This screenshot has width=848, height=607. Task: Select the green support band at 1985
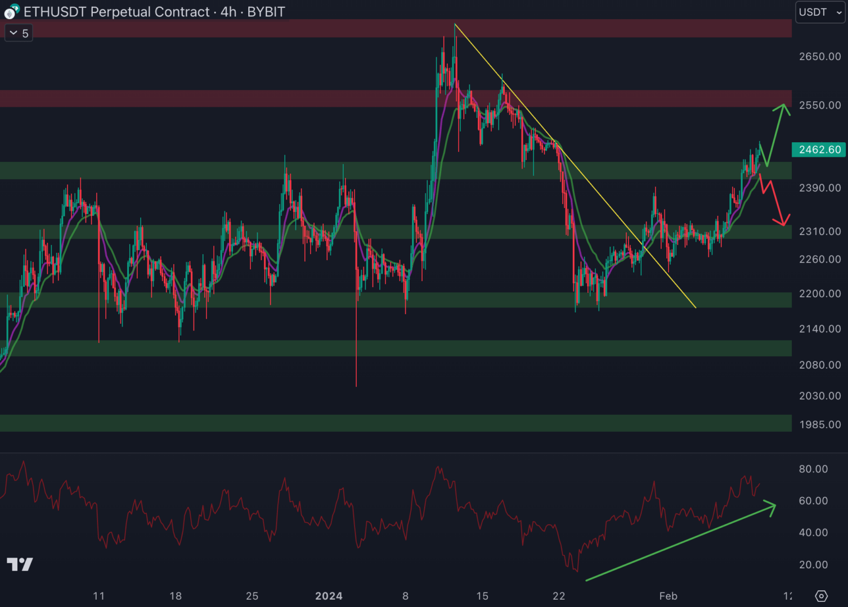[394, 423]
